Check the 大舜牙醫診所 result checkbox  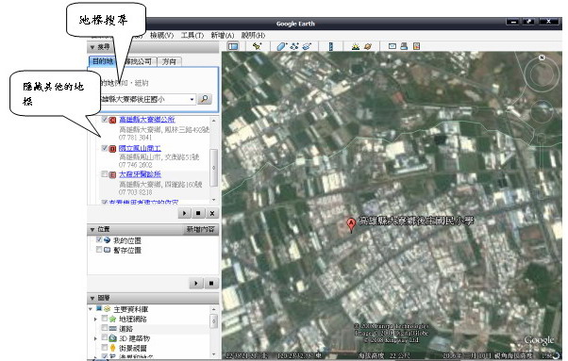(x=105, y=174)
